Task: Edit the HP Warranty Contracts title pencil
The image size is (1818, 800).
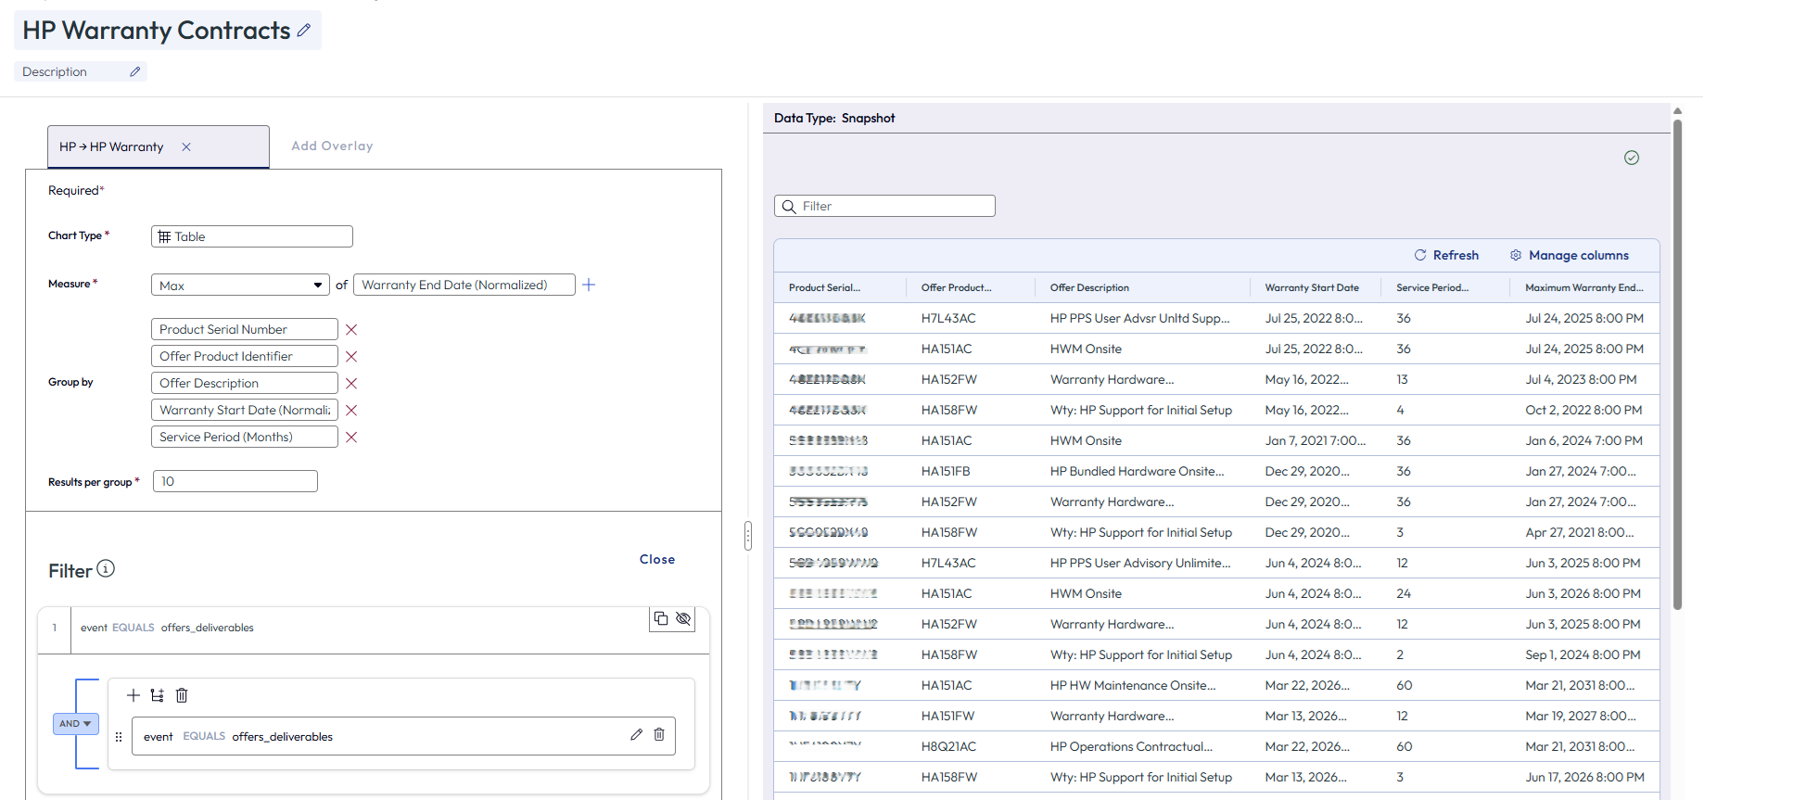Action: point(303,31)
